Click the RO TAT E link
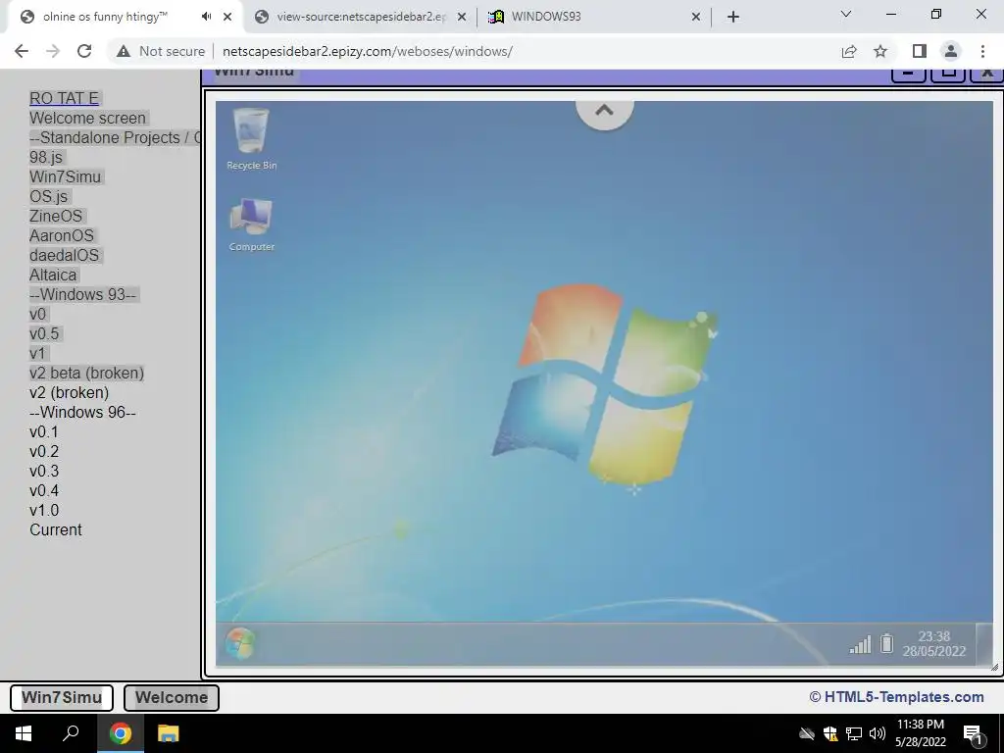Image resolution: width=1004 pixels, height=753 pixels. 64,98
